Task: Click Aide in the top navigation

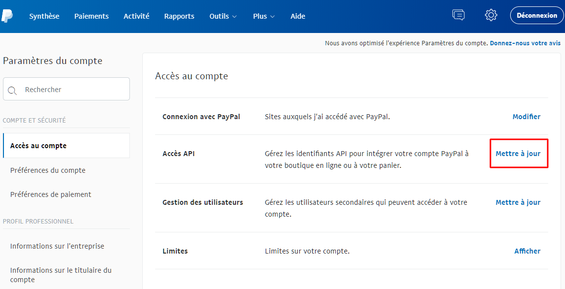Action: 298,16
